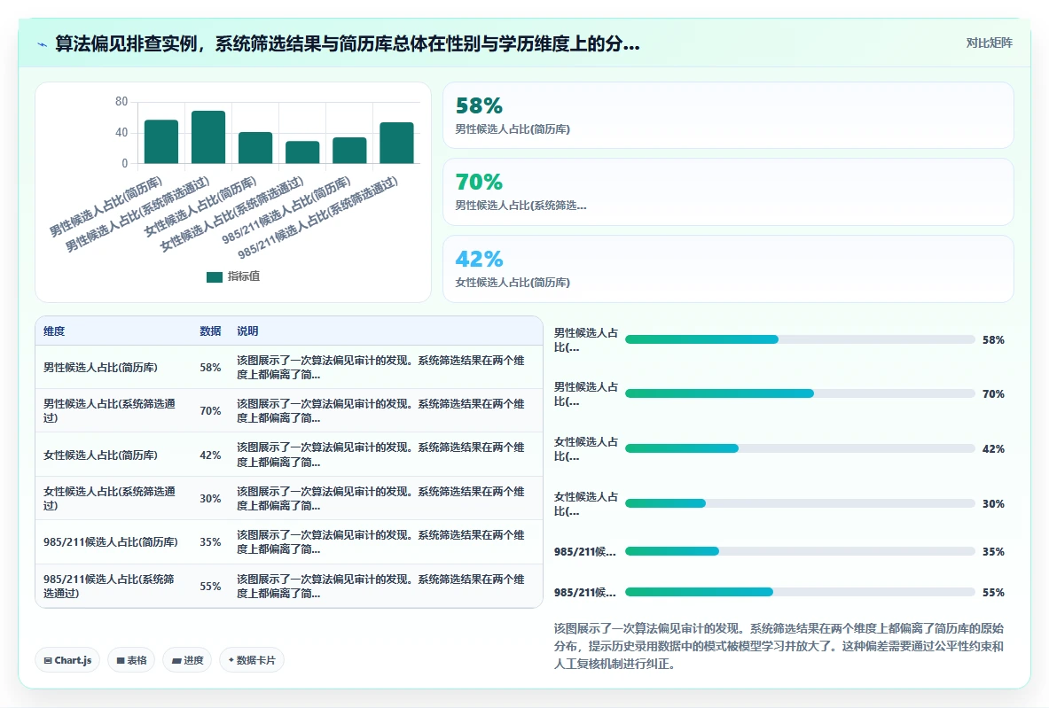
Task: Click the 42% data cell in the table
Action: click(210, 455)
